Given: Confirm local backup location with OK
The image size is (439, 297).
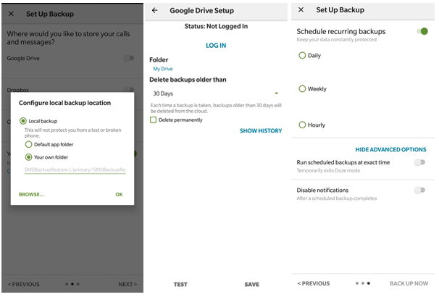Looking at the screenshot, I should coord(119,194).
